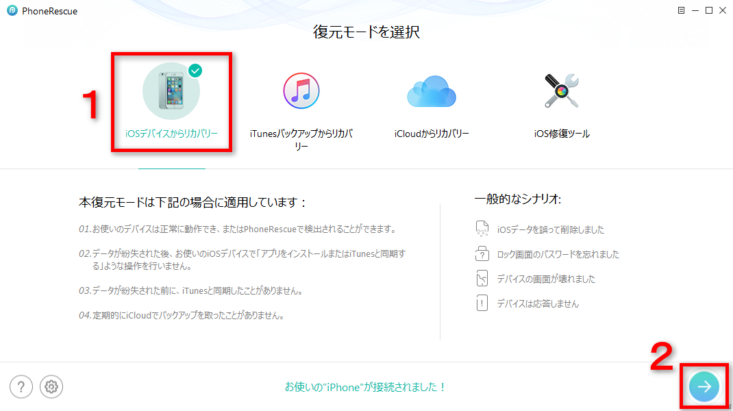Click the iCloudからリカバリー label
733x411 pixels.
[431, 134]
